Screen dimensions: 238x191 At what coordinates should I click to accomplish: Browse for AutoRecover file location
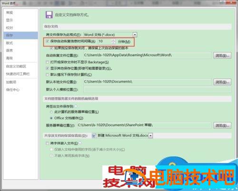[222, 55]
